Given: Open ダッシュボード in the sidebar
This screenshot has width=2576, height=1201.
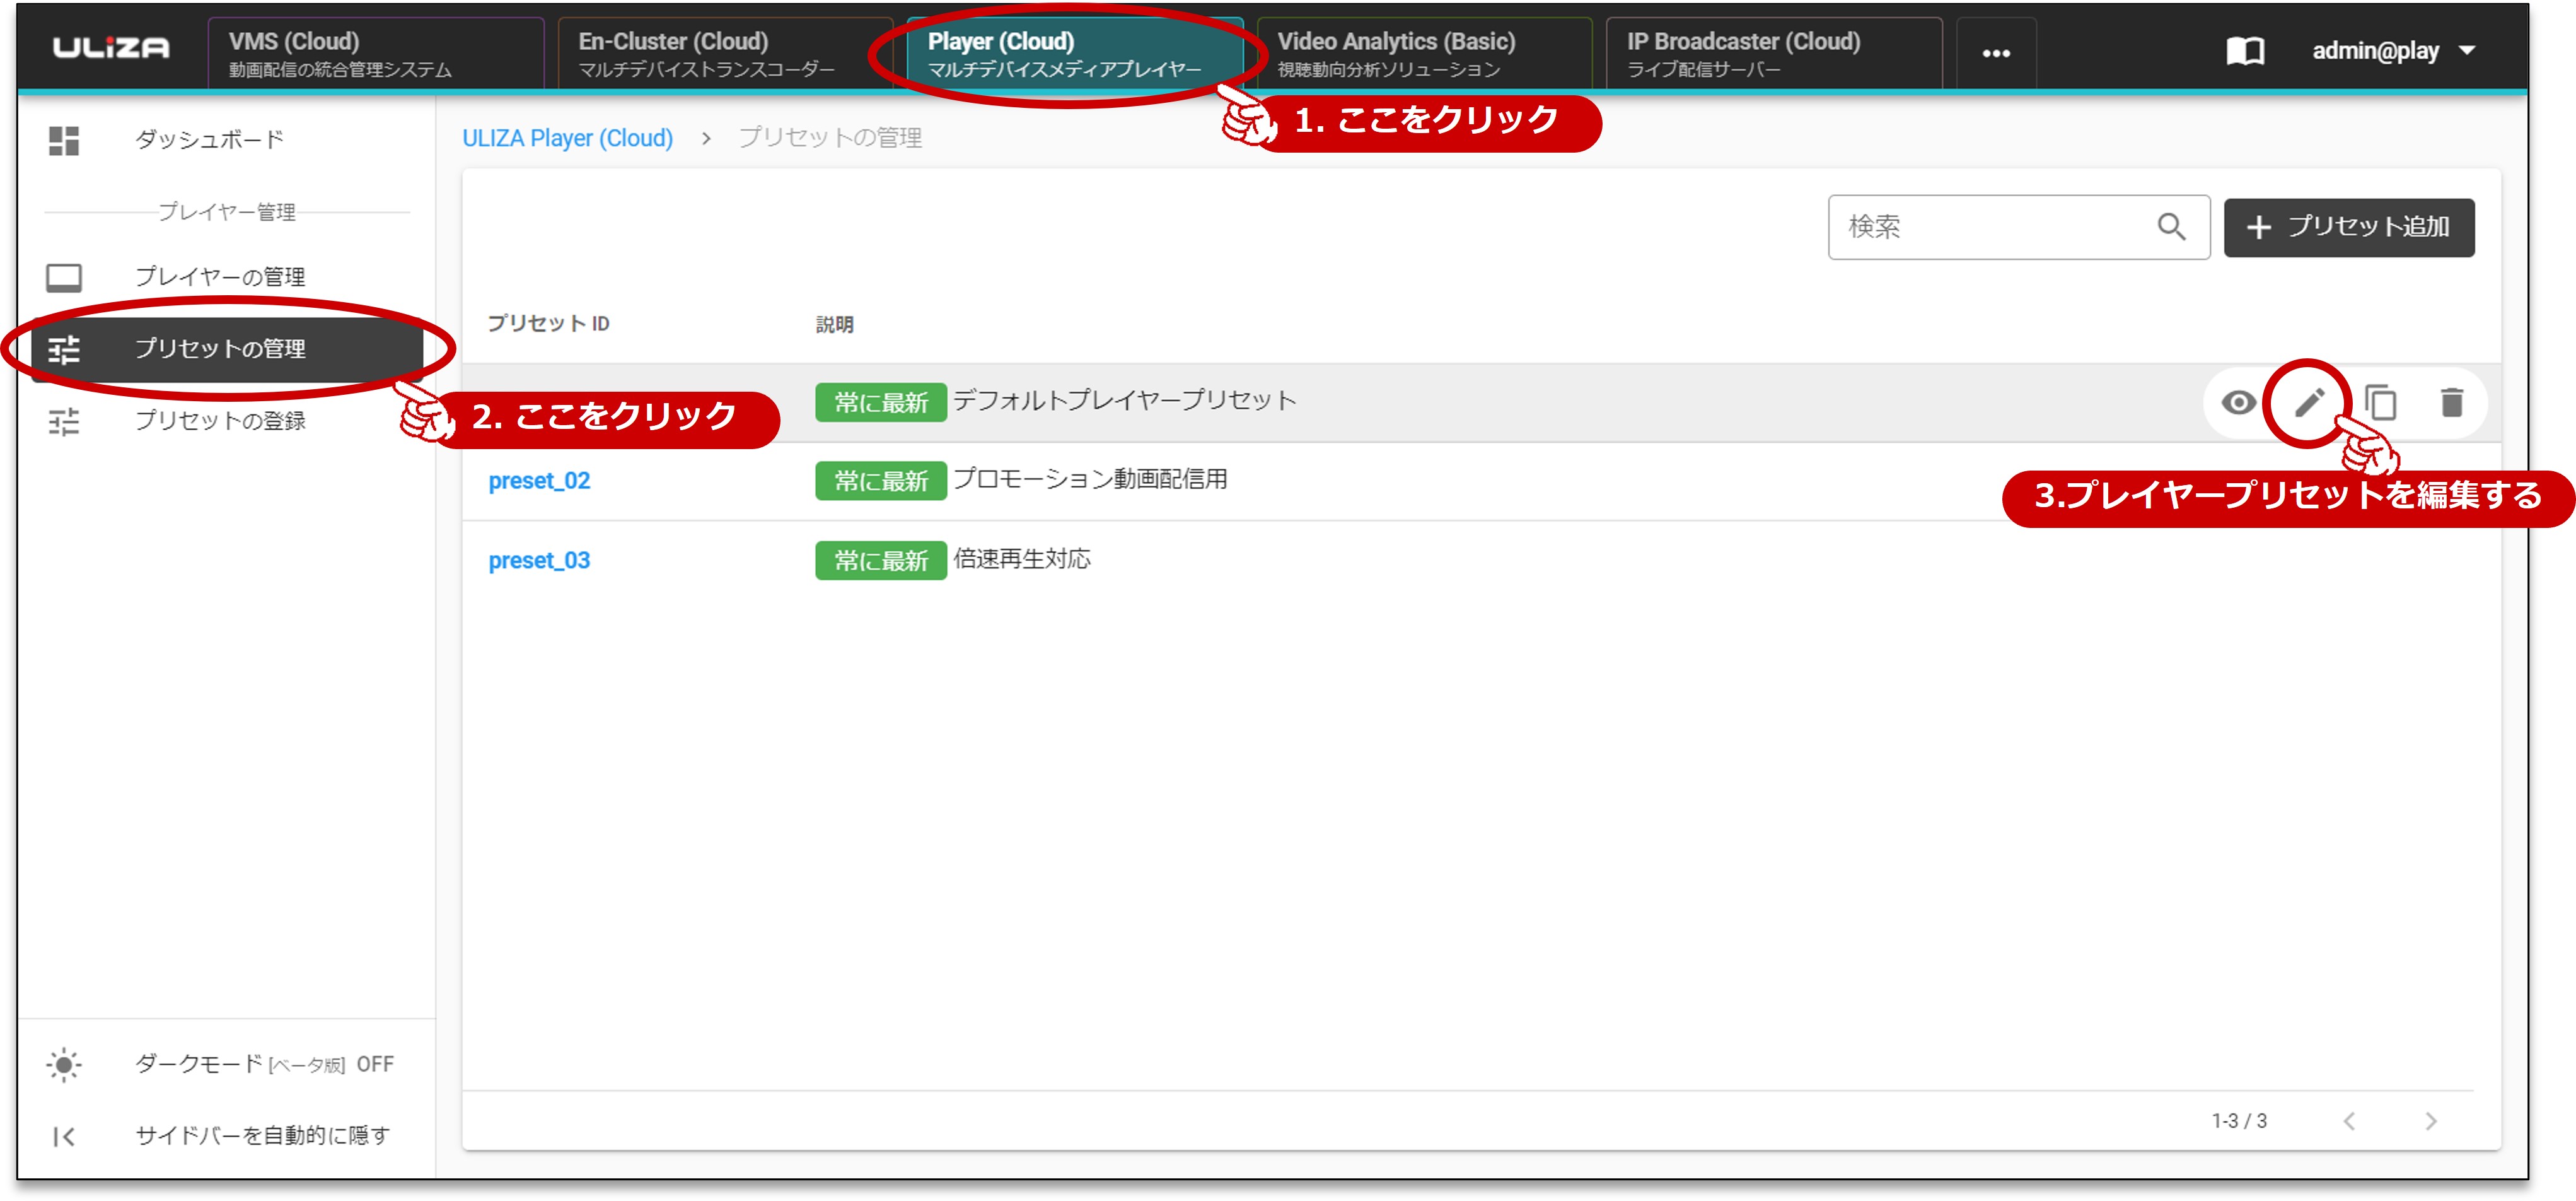Looking at the screenshot, I should click(210, 139).
